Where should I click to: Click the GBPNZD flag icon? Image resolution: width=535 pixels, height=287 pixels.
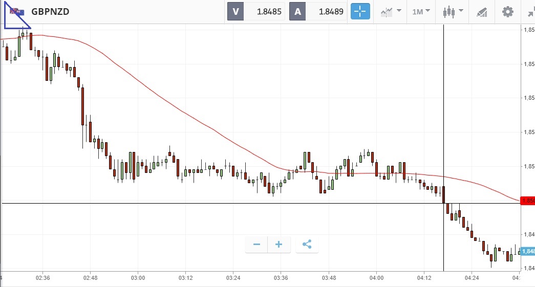pos(17,11)
